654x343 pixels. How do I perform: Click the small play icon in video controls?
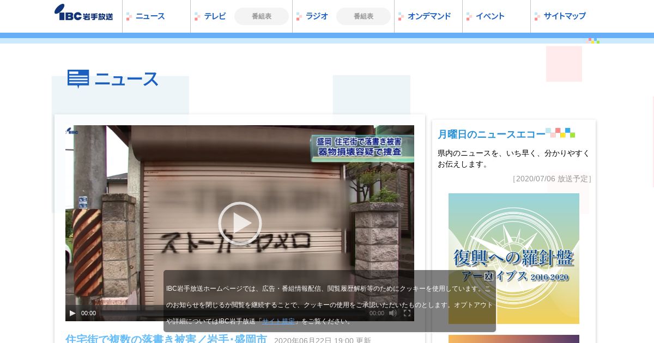pyautogui.click(x=72, y=313)
